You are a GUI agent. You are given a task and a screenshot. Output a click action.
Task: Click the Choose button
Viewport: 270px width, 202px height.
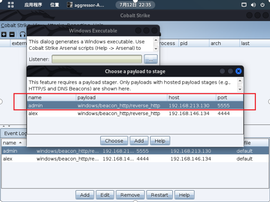point(114,141)
